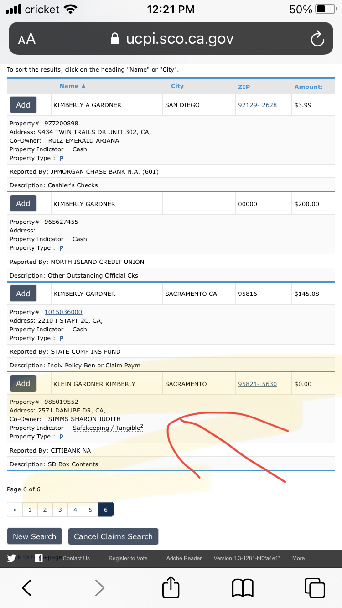This screenshot has width=342, height=608.
Task: Add the $145.08 Sacramento CA property
Action: [23, 294]
